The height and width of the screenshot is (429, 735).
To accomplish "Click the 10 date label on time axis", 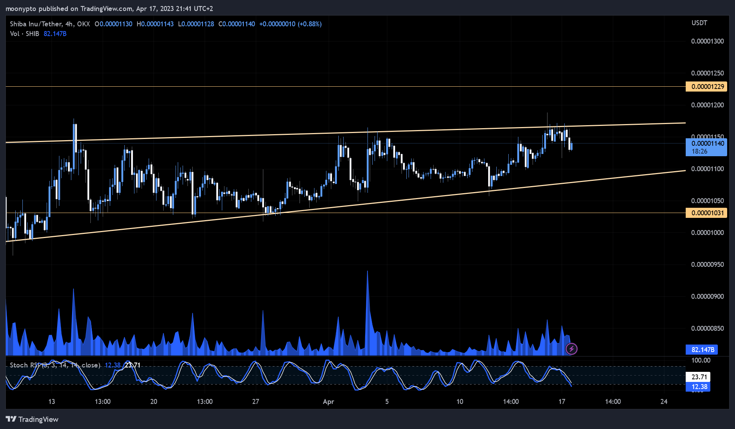I will pyautogui.click(x=460, y=402).
